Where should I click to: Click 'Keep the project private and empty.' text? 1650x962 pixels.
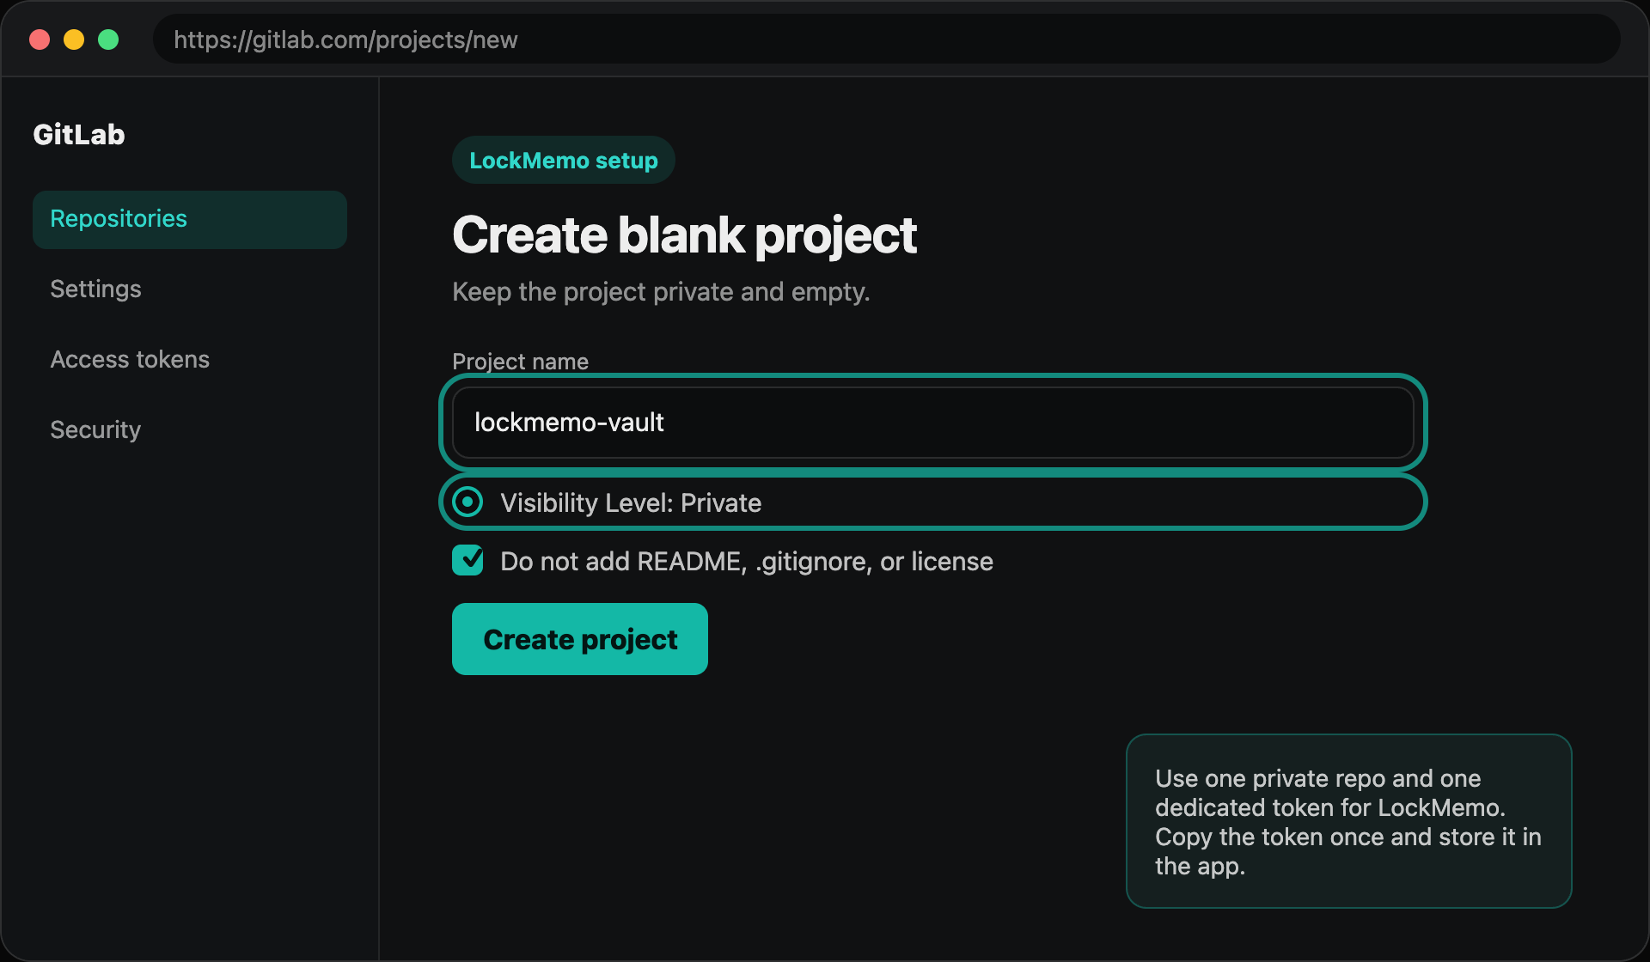tap(661, 292)
